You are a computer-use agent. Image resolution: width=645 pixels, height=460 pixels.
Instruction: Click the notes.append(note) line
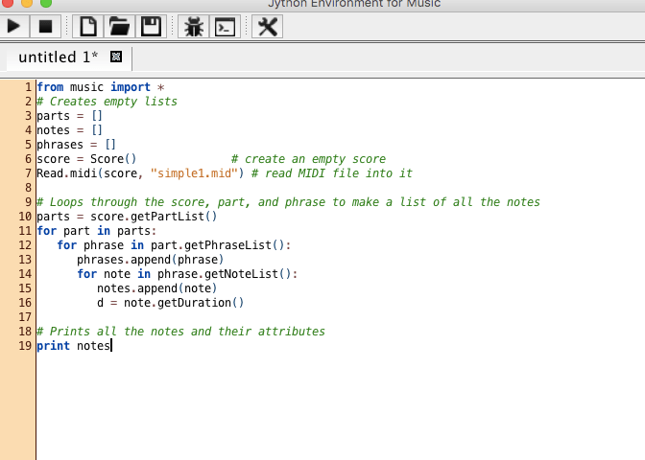click(157, 288)
